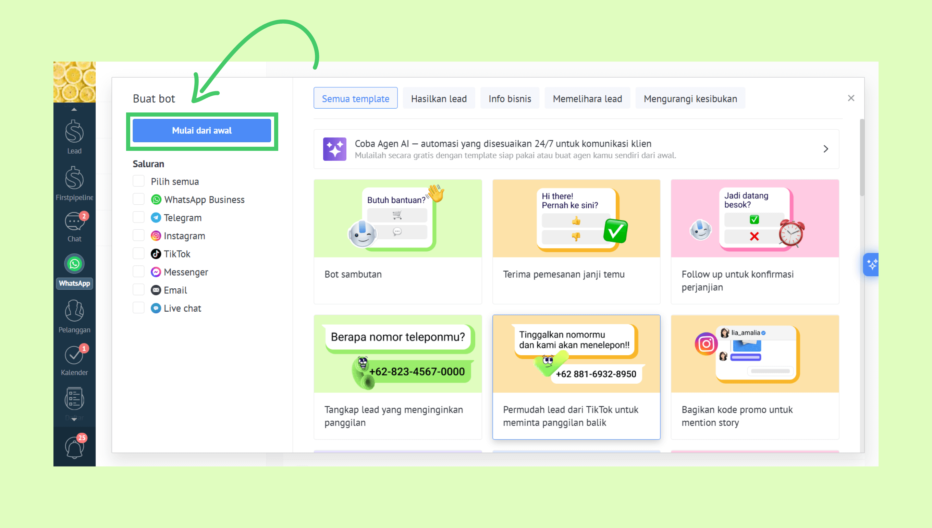Check the Pilih semua checkbox
The image size is (932, 528).
pos(138,181)
